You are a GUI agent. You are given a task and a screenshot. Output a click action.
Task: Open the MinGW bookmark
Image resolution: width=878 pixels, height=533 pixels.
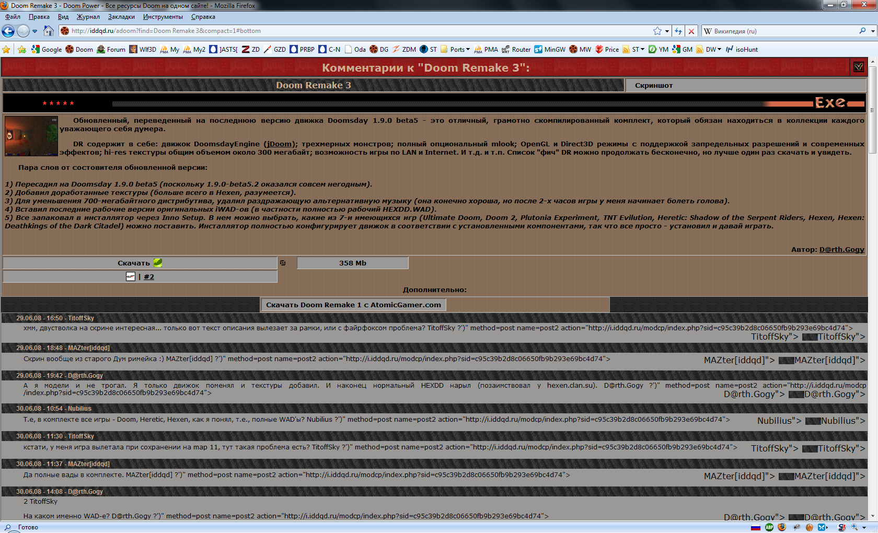click(549, 50)
